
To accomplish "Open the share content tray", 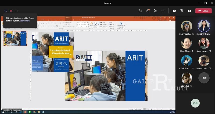I will (x=189, y=11).
